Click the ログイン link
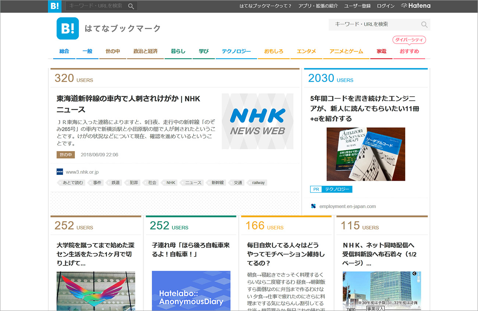The width and height of the screenshot is (478, 311). coord(386,6)
